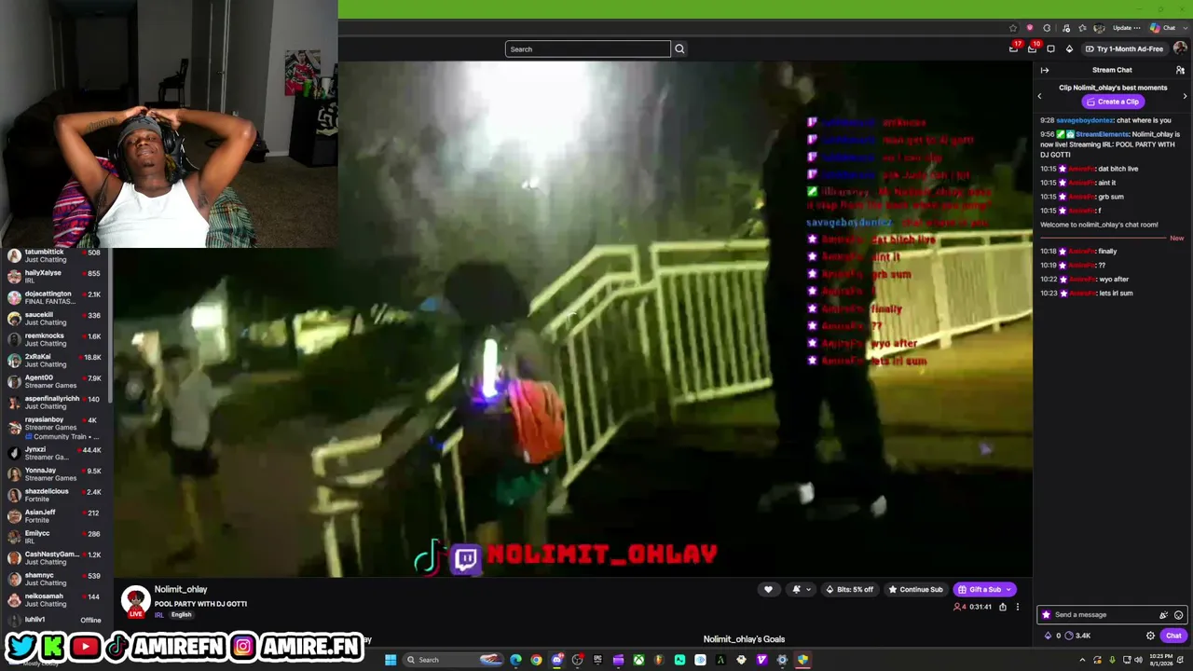Open the Get Bits diamond icon in top bar
This screenshot has height=671, width=1193.
1069,48
